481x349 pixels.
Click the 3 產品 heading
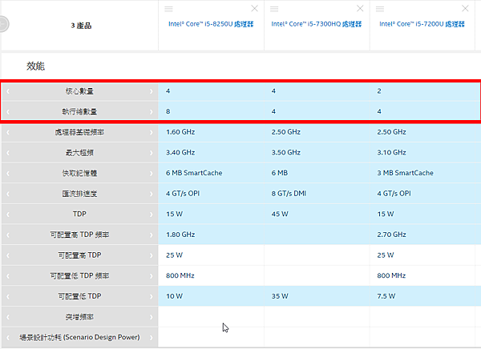81,26
